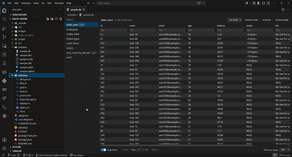Expand the Outline section
This screenshot has height=157, width=292.
(16, 147)
